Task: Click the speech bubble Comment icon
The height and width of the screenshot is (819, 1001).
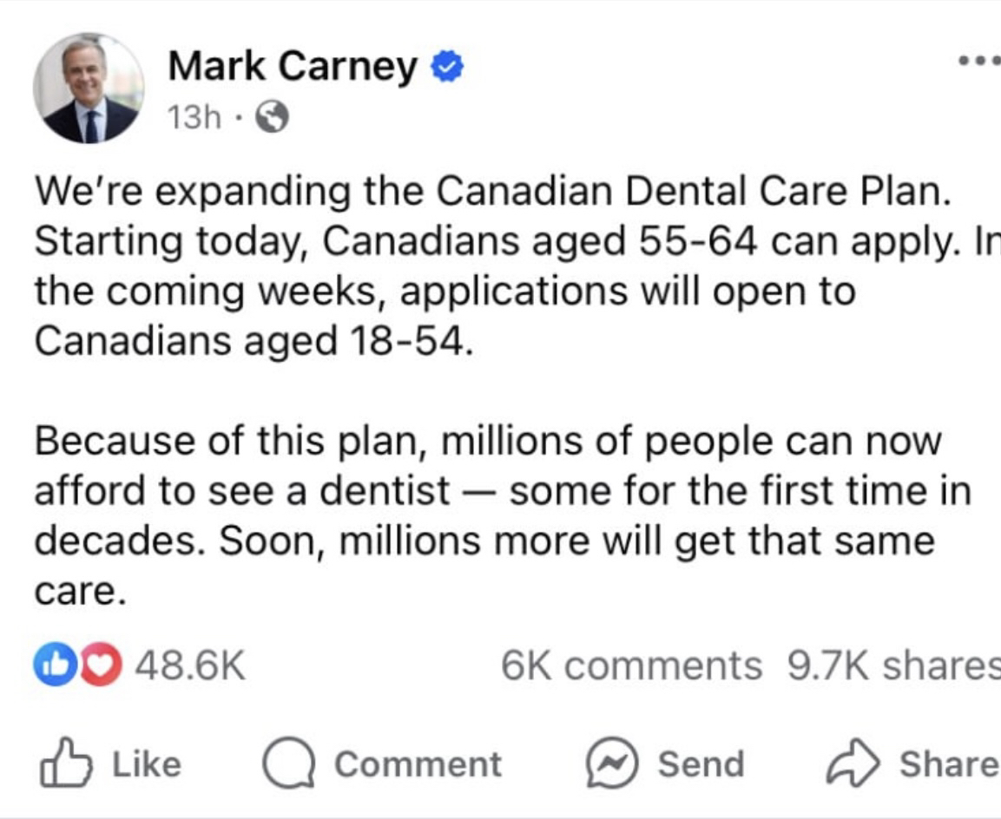Action: point(287,763)
